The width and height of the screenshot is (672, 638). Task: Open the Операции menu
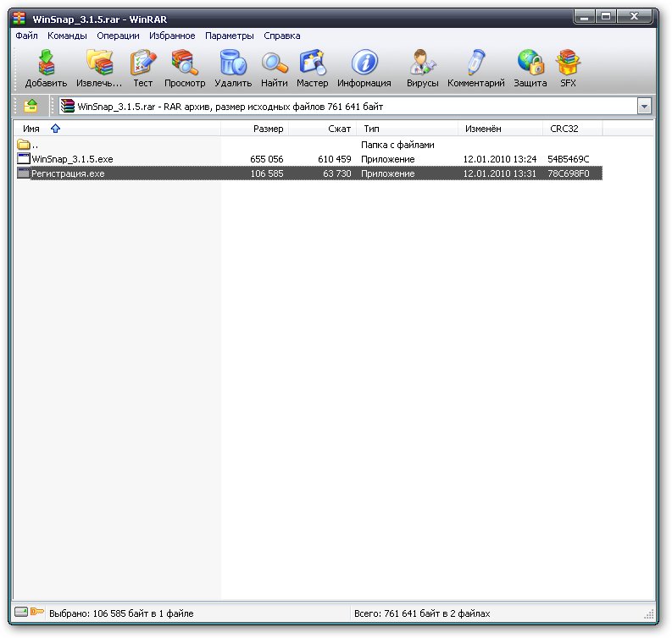pos(118,36)
